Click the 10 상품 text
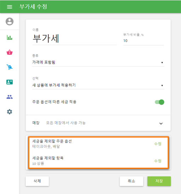Image resolution: width=181 pixels, height=194 pixels. click(38, 164)
